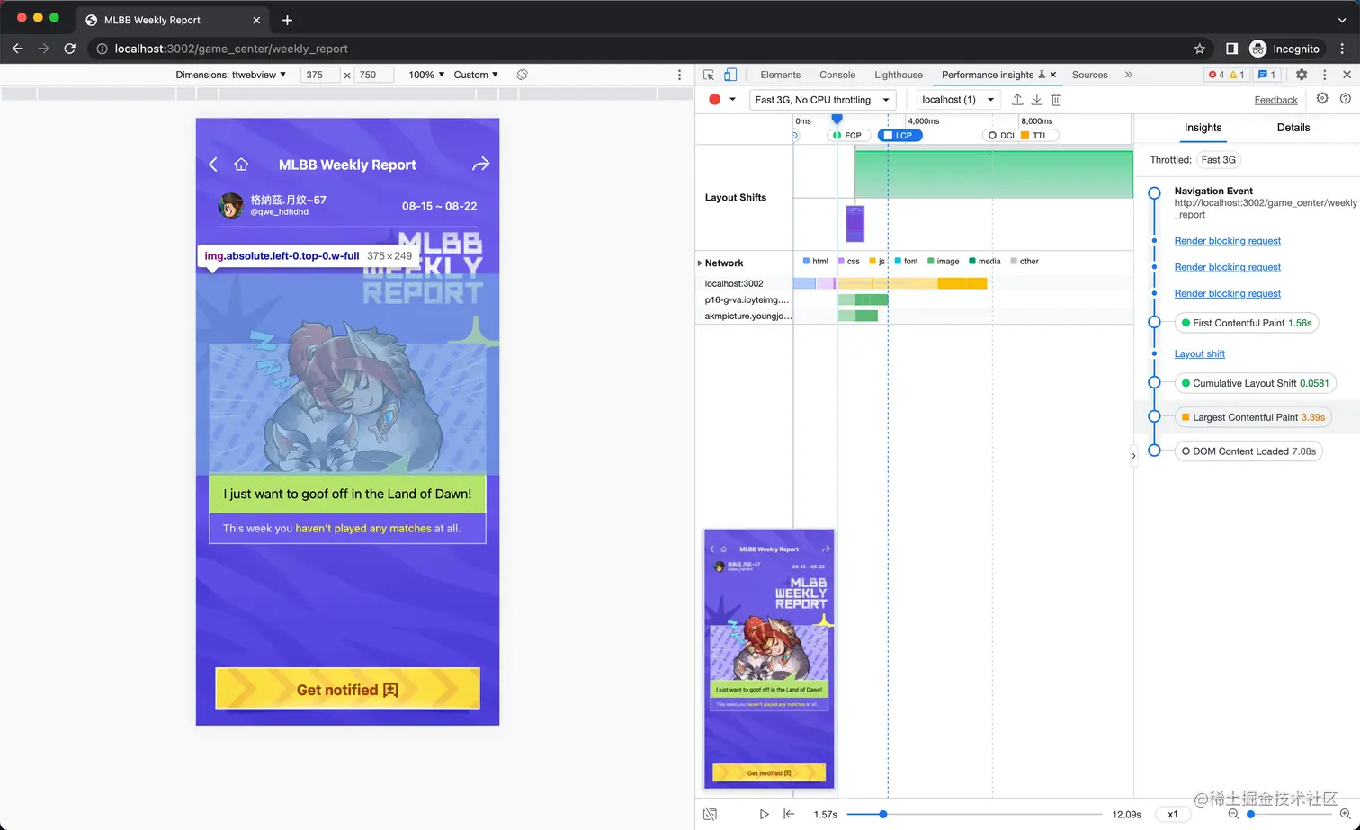Image resolution: width=1360 pixels, height=830 pixels.
Task: Select Largest Contentful Paint 3.39s insight
Action: (1253, 417)
